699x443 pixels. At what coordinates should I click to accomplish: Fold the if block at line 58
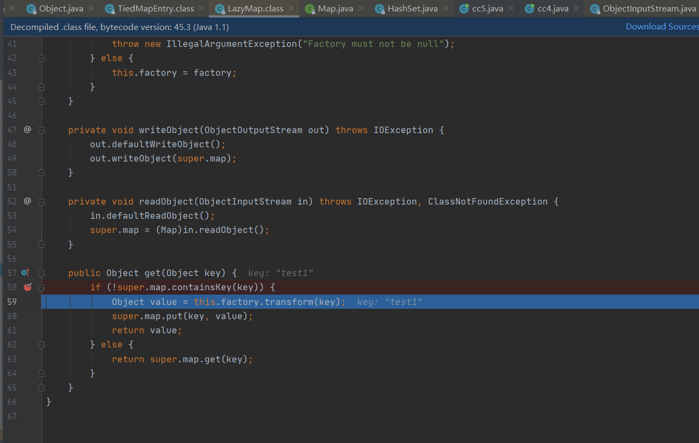click(x=41, y=287)
